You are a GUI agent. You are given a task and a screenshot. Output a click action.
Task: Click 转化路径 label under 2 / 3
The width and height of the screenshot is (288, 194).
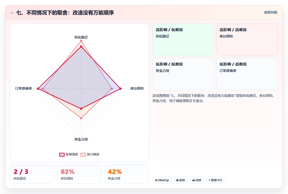point(20,178)
